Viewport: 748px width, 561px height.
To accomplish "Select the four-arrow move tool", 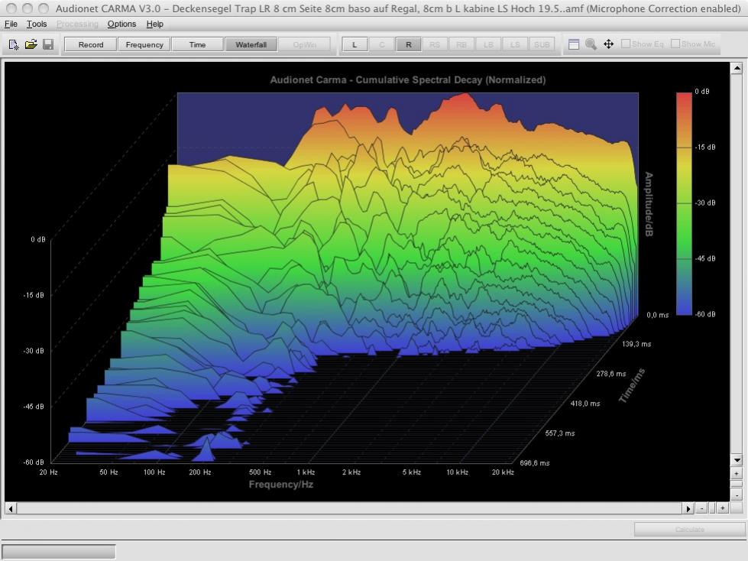I will coord(608,44).
